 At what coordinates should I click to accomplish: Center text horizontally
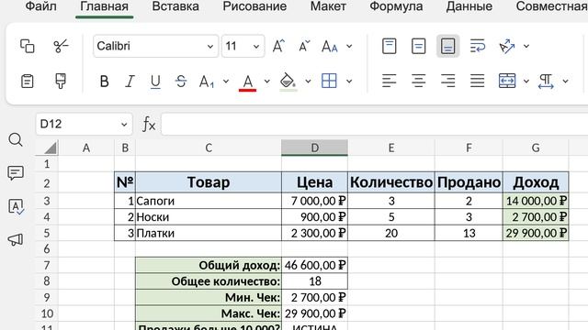tap(419, 81)
